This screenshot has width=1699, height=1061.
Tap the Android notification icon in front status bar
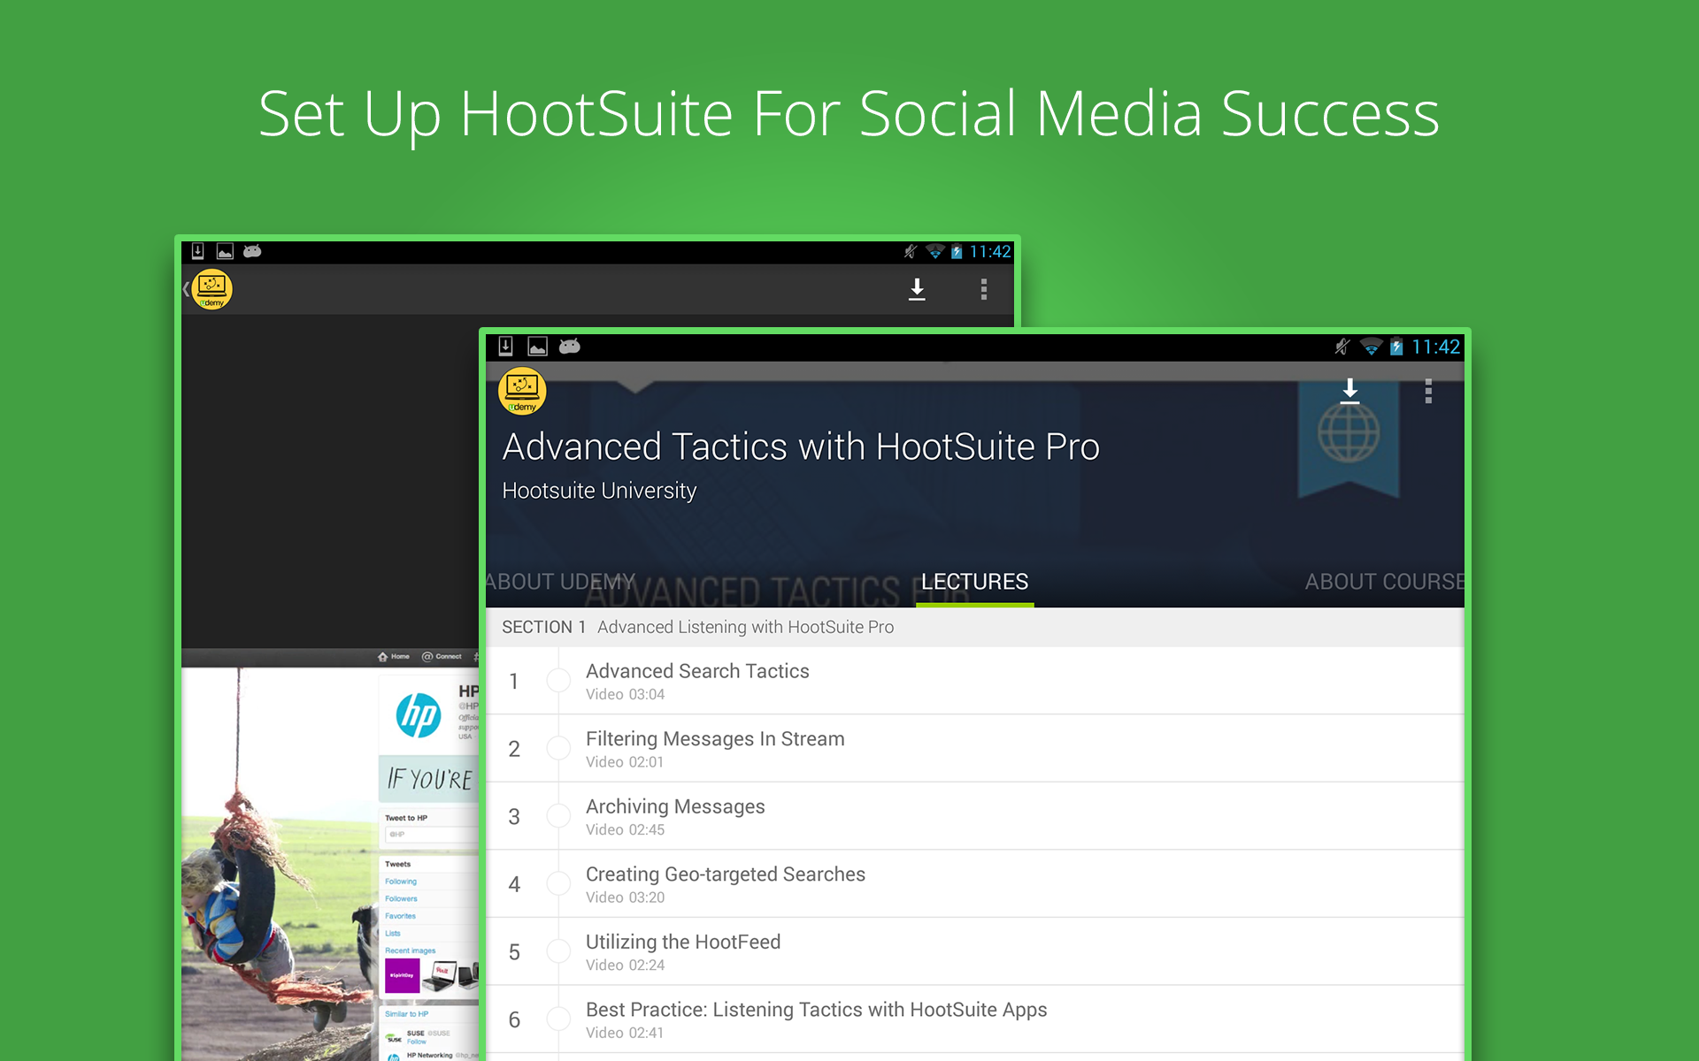[x=570, y=346]
